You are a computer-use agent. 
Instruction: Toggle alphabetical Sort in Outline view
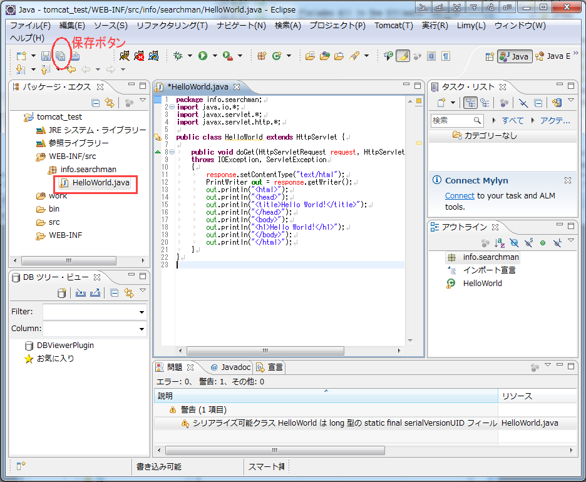[x=500, y=244]
